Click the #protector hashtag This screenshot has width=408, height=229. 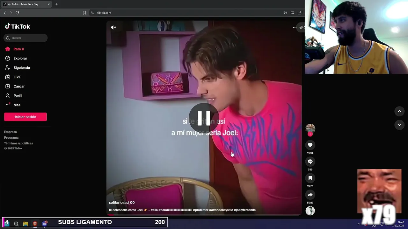coord(200,210)
